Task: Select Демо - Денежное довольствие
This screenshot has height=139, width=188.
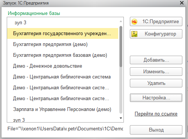Action: (x=63, y=66)
